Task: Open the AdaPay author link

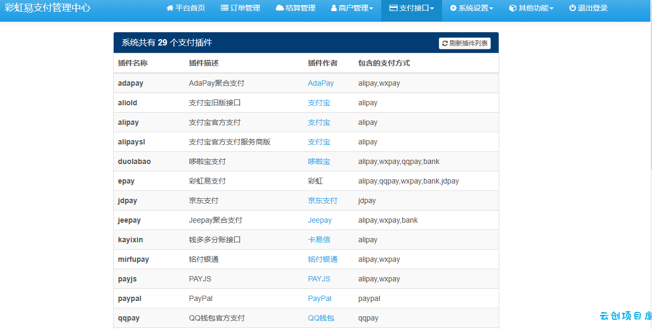Action: (x=321, y=83)
